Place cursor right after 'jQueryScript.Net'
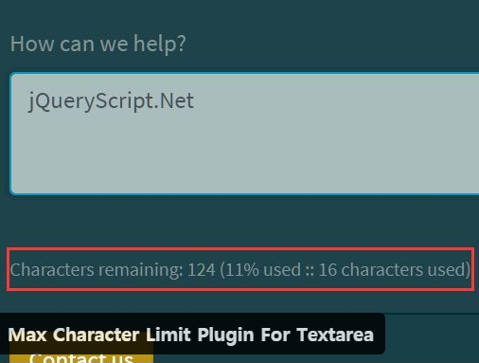 (195, 101)
